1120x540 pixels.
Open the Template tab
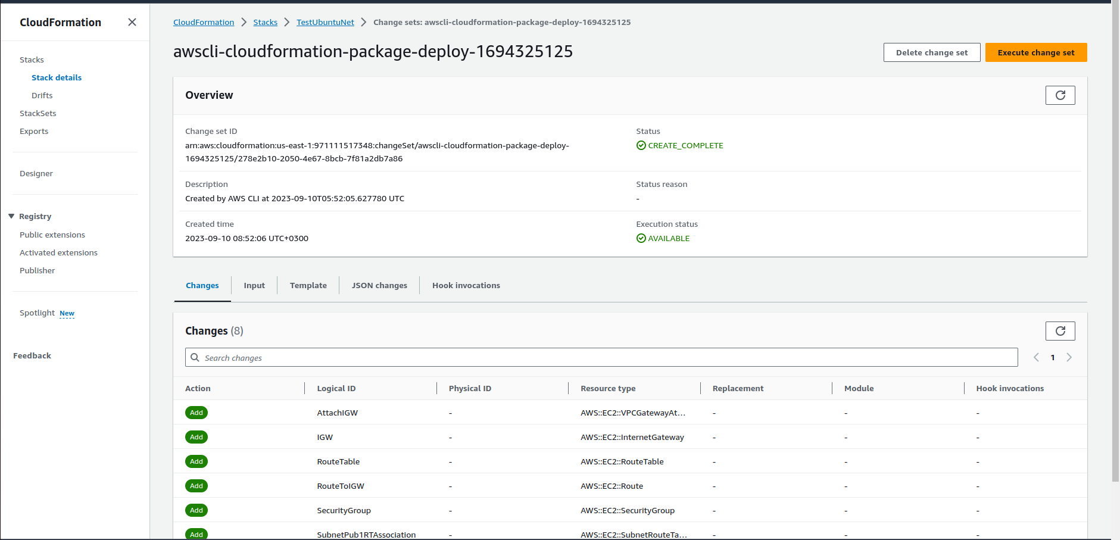308,286
